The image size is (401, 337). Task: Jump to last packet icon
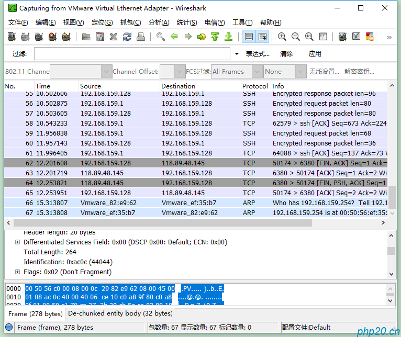click(x=229, y=37)
